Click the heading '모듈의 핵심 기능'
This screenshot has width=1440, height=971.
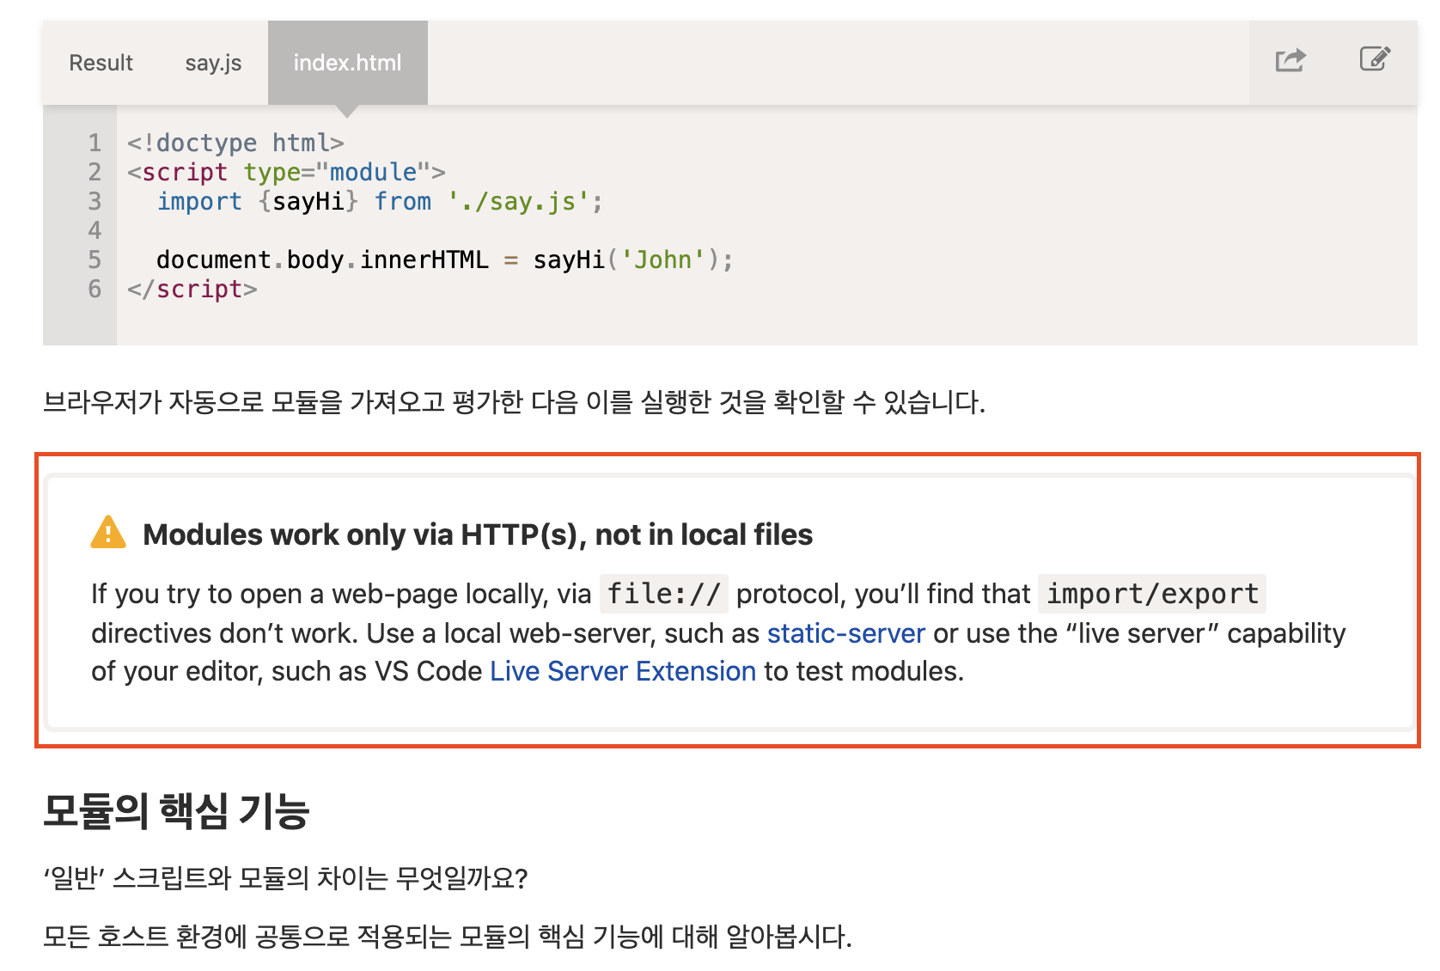pos(176,810)
